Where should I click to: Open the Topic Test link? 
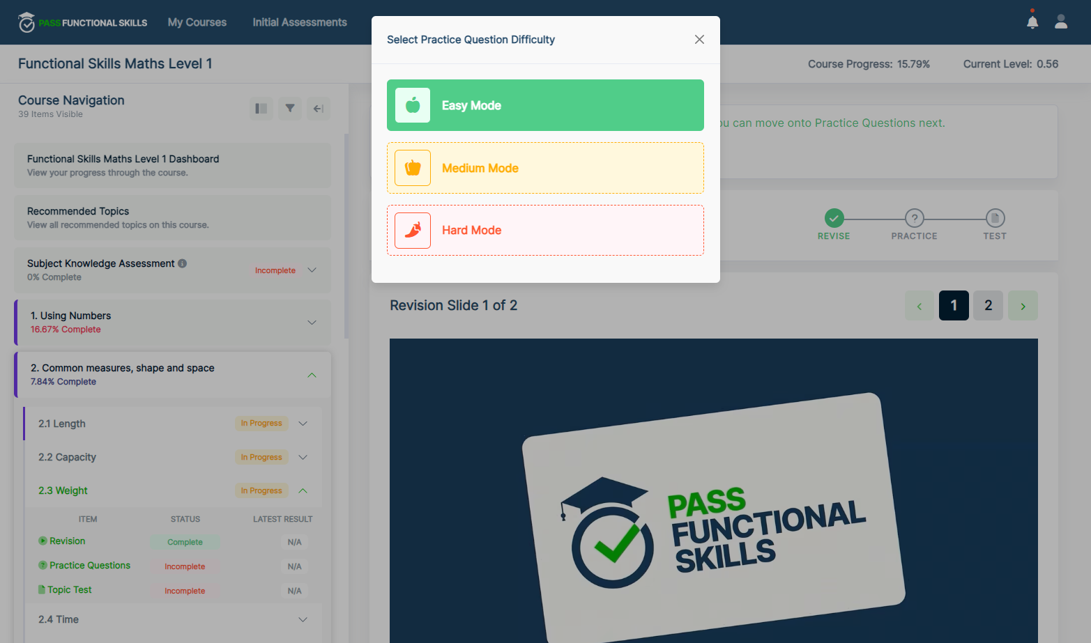click(70, 589)
